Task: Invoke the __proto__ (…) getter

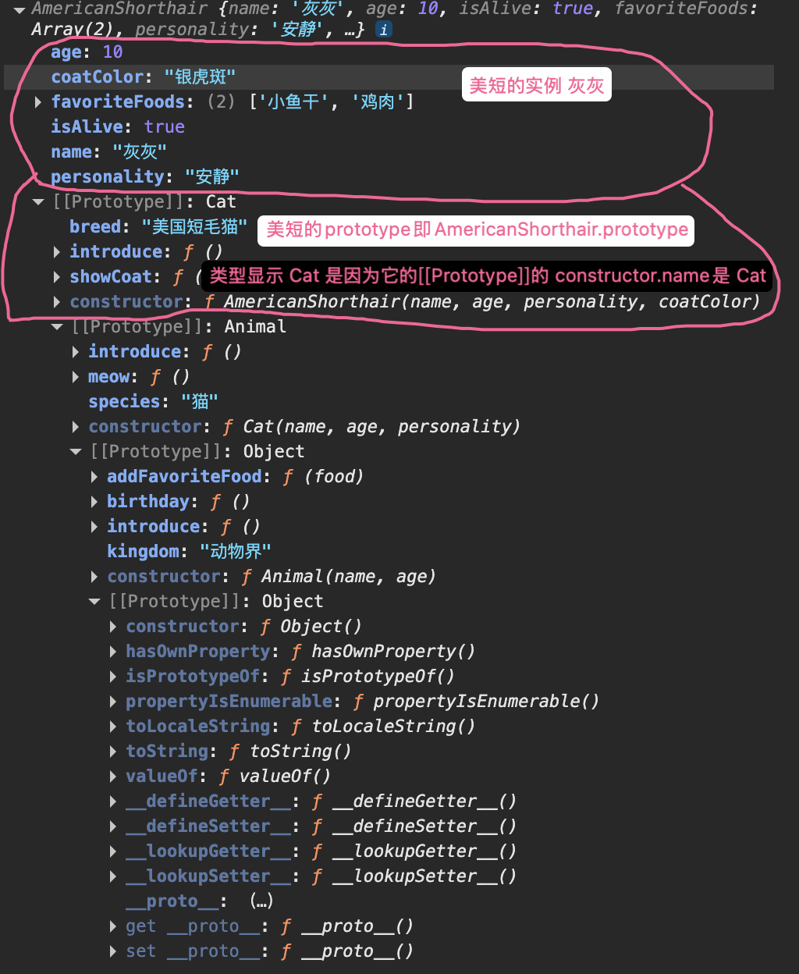Action: tap(261, 901)
